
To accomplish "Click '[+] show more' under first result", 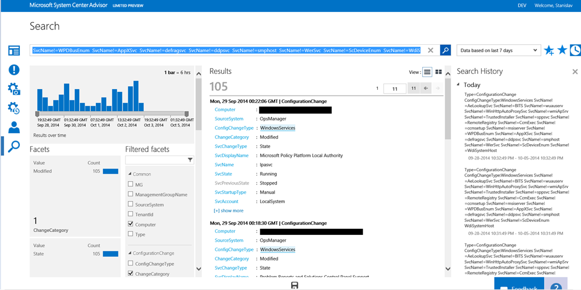I will 228,211.
